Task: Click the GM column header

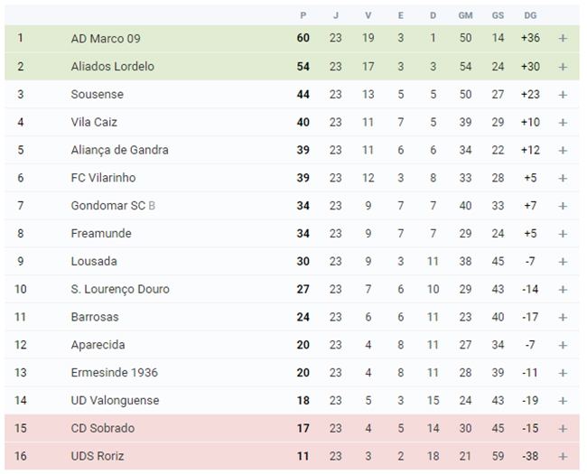Action: 465,15
